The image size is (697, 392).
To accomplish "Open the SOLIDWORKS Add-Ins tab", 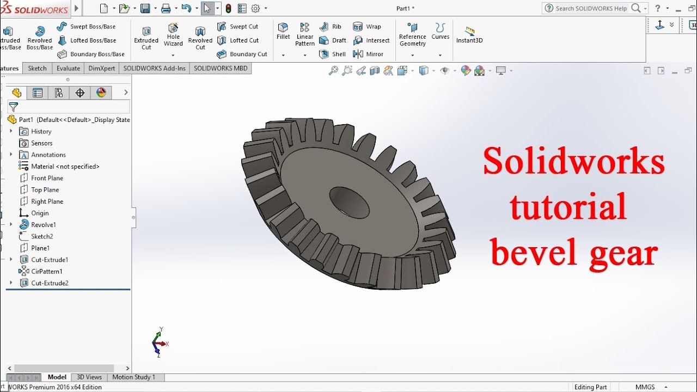I will 154,68.
